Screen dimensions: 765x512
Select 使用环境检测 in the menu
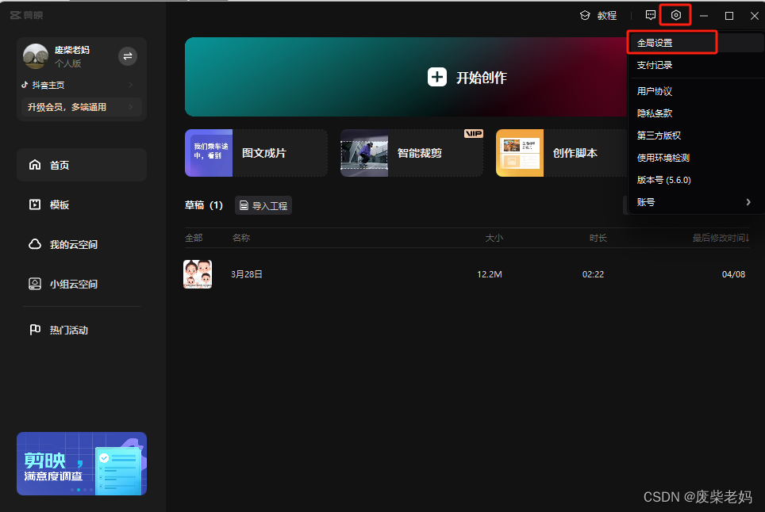point(663,158)
